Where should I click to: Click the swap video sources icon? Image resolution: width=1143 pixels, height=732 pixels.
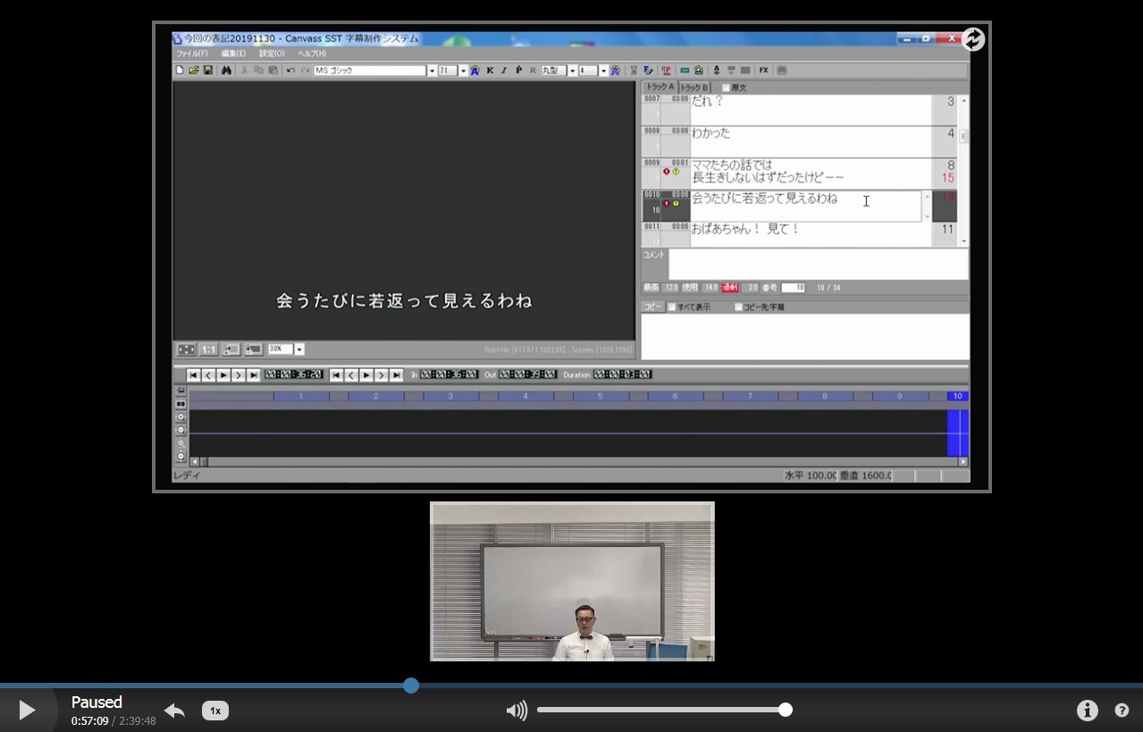(973, 39)
